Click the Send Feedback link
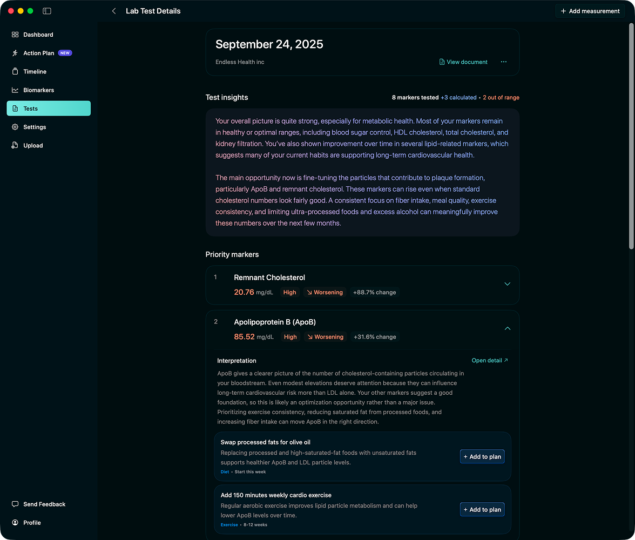This screenshot has width=635, height=540. point(49,504)
